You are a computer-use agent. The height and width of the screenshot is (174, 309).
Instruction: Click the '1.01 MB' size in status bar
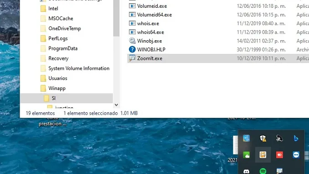point(129,113)
